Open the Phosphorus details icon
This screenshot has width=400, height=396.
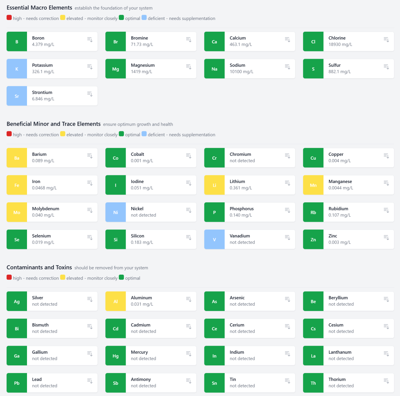pyautogui.click(x=288, y=210)
